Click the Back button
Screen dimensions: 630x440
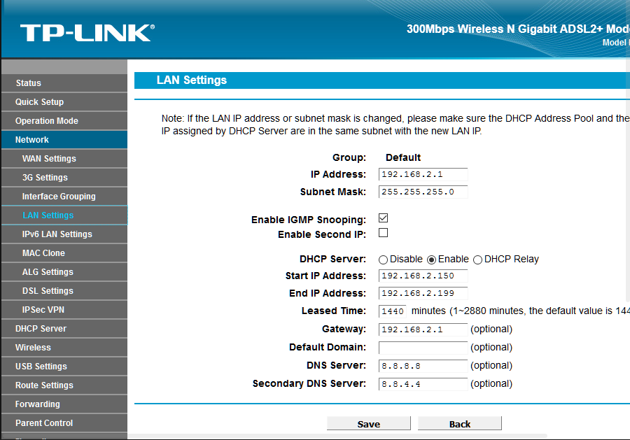[x=459, y=424]
